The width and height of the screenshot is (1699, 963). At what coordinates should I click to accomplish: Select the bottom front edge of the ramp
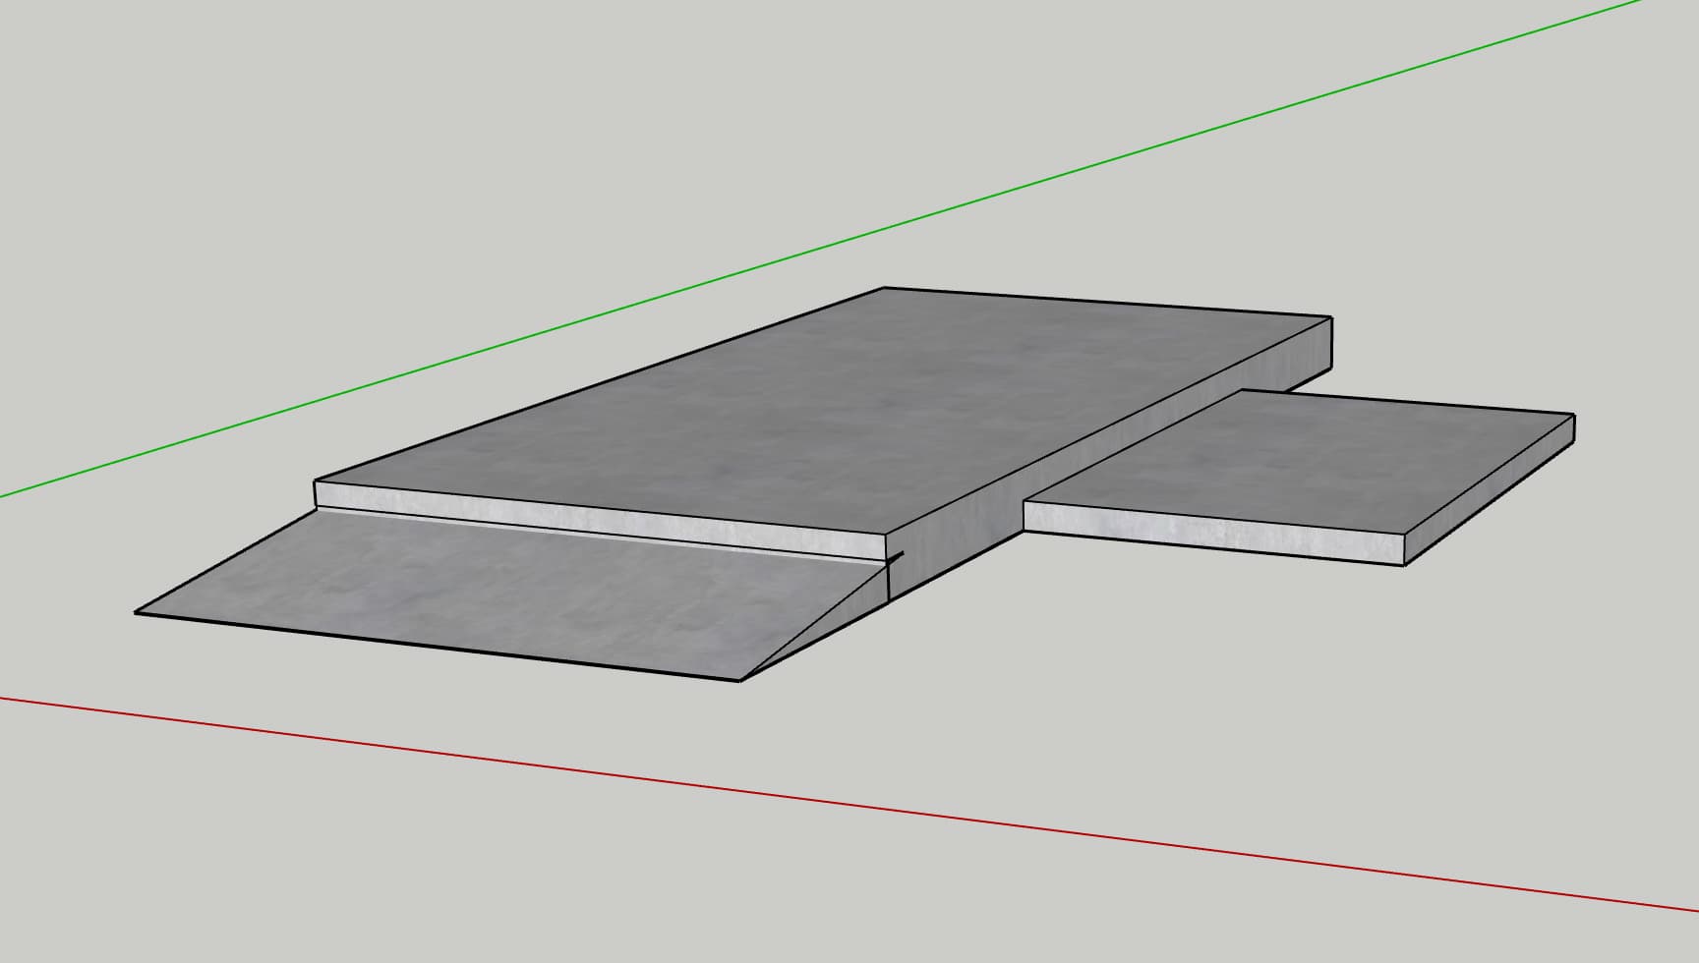tap(438, 647)
